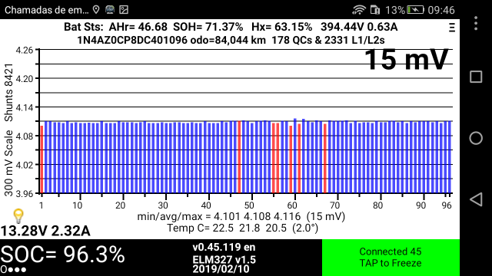The width and height of the screenshot is (492, 276).
Task: Tap the 300 mV Scale axis label
Action: pos(8,163)
